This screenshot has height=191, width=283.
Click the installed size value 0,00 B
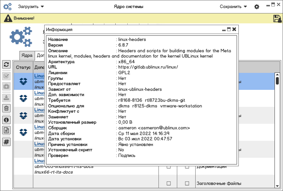(x=125, y=122)
